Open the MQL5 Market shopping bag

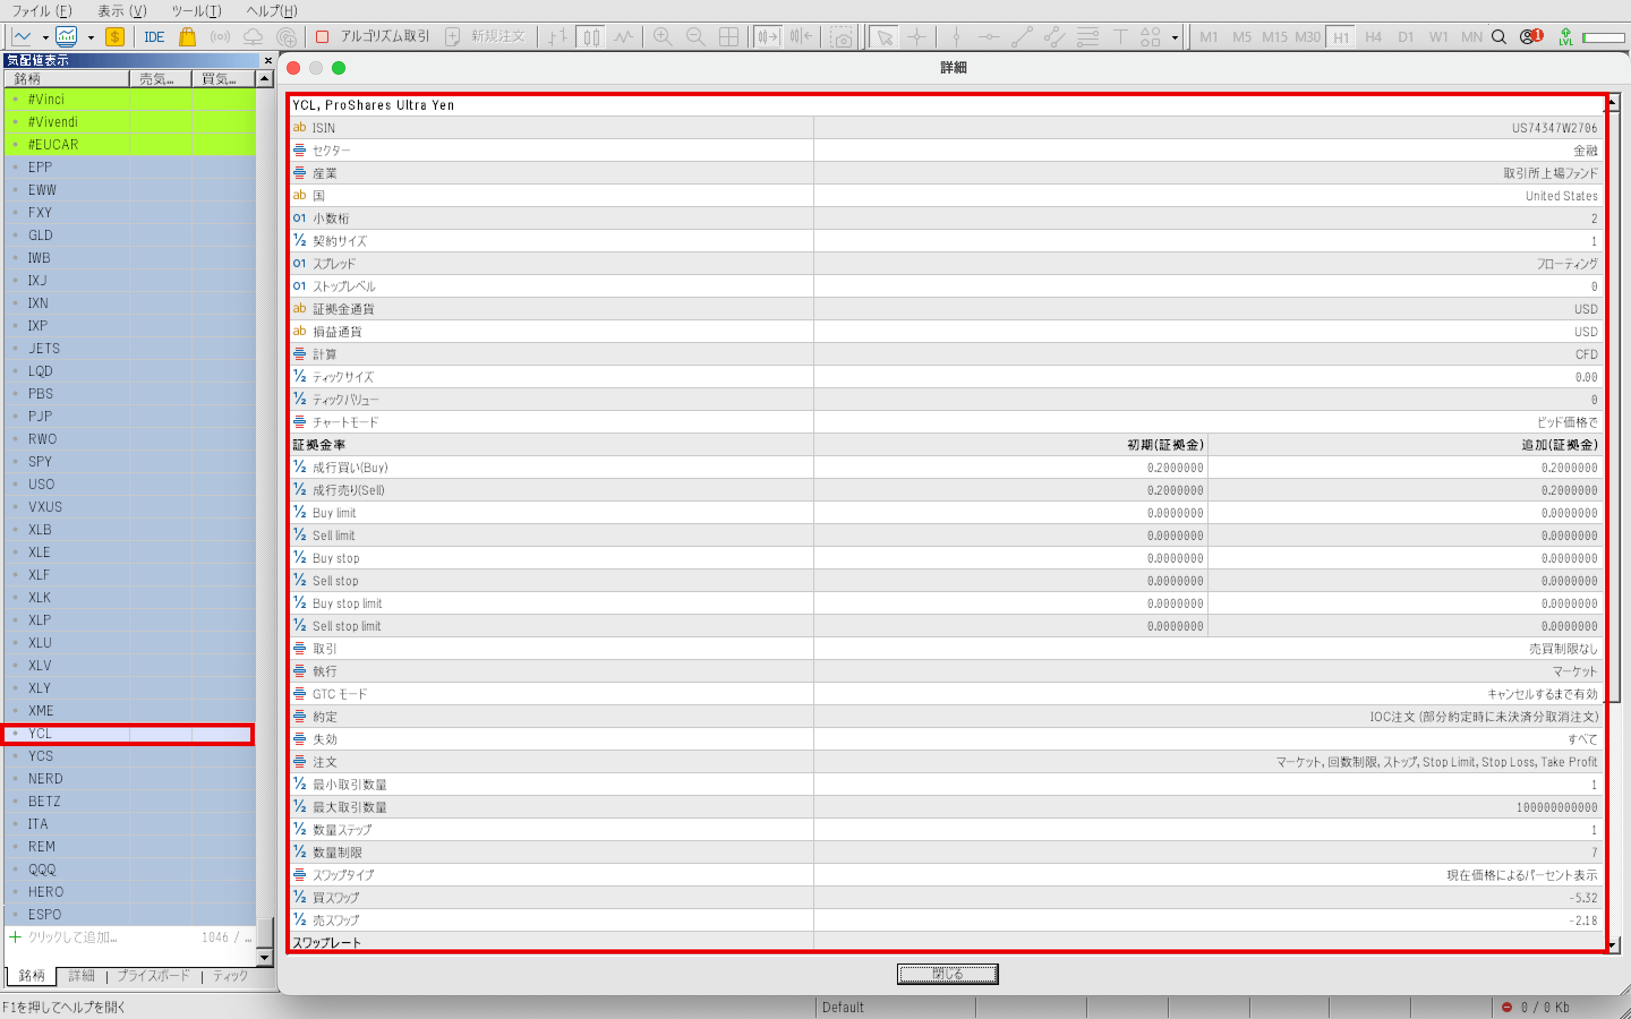point(187,37)
